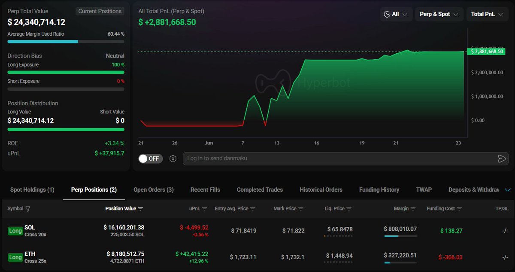Image resolution: width=515 pixels, height=272 pixels.
Task: Sort by Margin column icon
Action: [x=413, y=209]
